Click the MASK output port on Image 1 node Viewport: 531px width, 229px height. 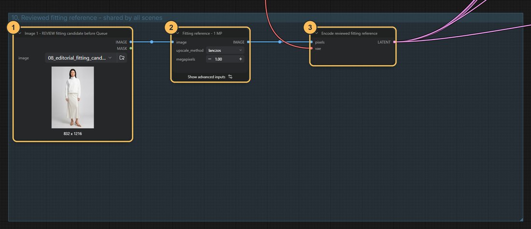[x=131, y=48]
